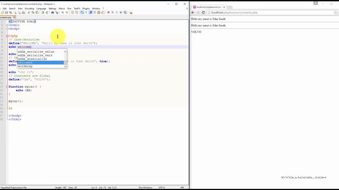Open the Settings menu
This screenshot has width=339, height=190.
(52, 8)
